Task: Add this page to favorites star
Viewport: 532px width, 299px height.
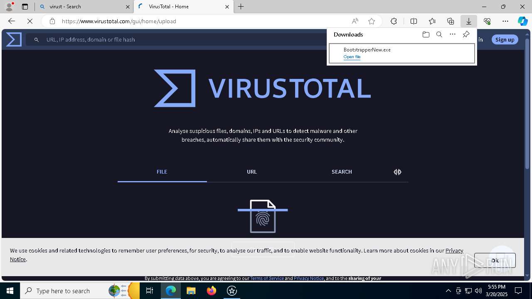Action: tap(372, 21)
